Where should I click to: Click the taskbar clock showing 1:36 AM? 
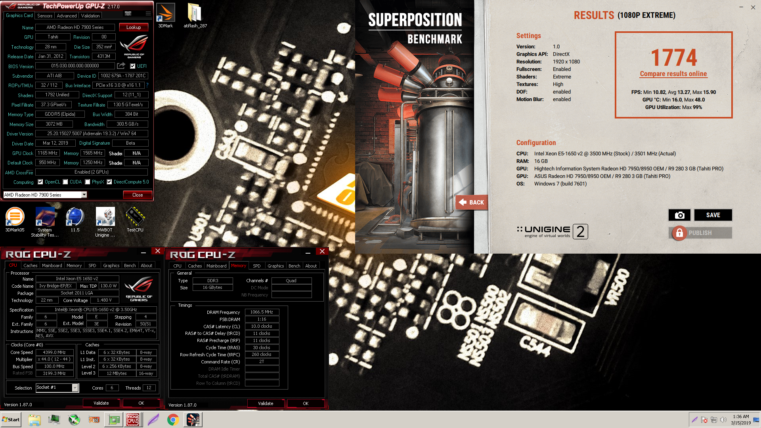(741, 420)
